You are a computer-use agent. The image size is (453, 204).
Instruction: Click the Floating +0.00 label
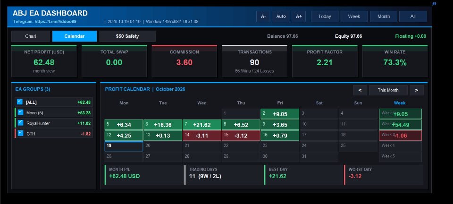point(411,36)
